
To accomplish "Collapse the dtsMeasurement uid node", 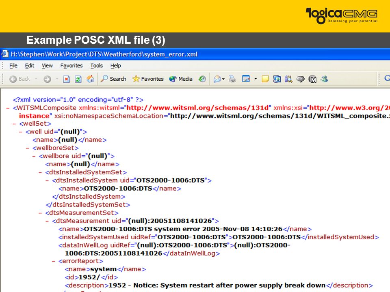I will (47, 221).
